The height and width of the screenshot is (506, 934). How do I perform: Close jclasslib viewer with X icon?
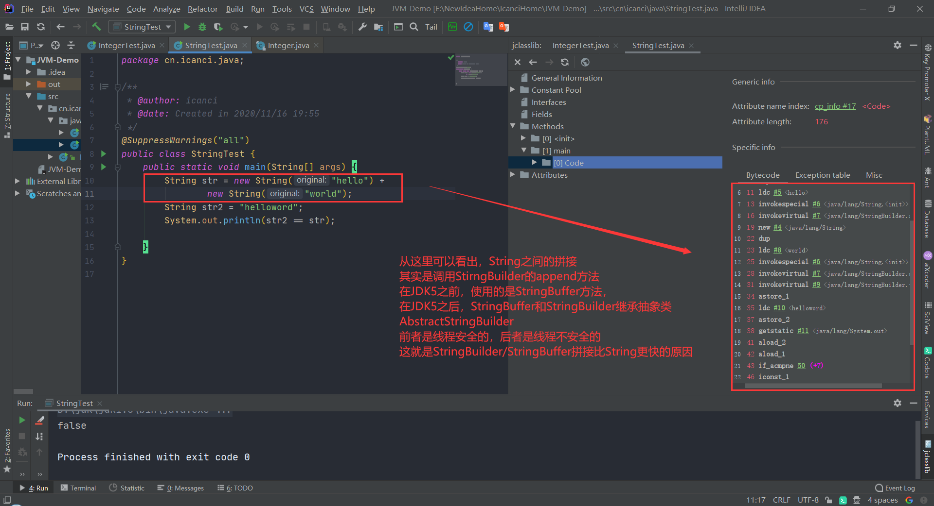tap(518, 62)
